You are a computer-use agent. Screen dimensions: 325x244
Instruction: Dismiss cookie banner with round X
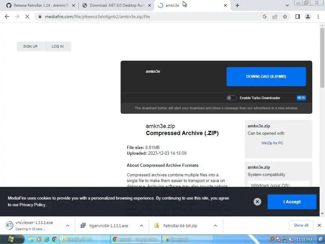tap(257, 201)
